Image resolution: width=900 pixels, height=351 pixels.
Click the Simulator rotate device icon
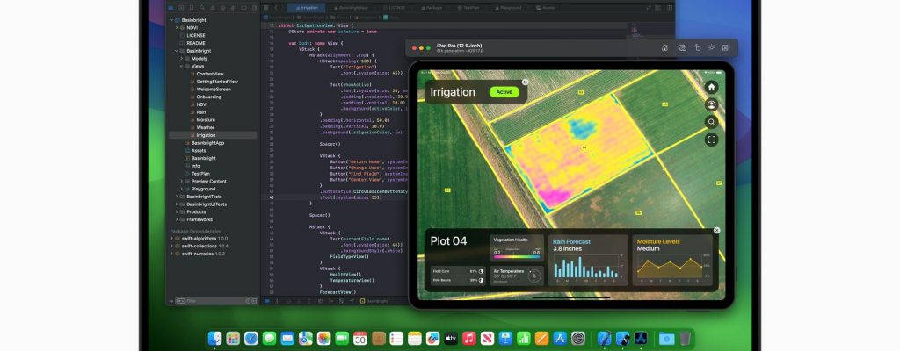[696, 48]
